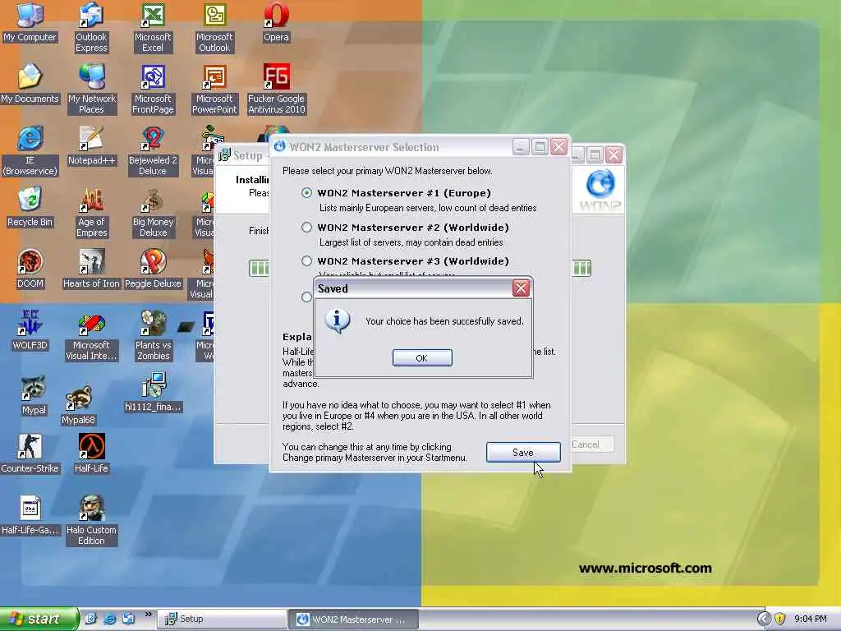Launch Counter-Strike shortcut
The image size is (841, 631).
(30, 454)
